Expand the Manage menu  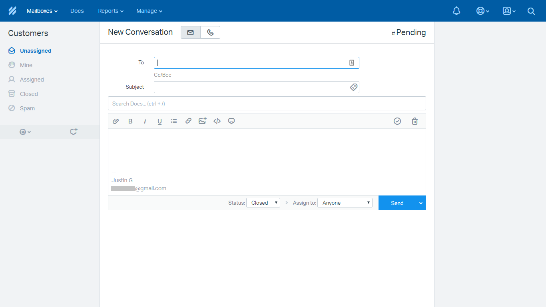point(149,11)
